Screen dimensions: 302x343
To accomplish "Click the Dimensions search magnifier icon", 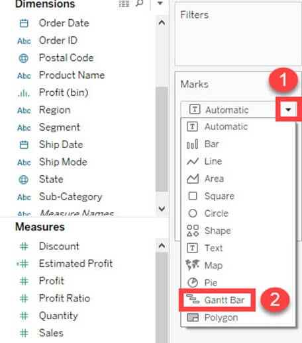I will pos(140,3).
